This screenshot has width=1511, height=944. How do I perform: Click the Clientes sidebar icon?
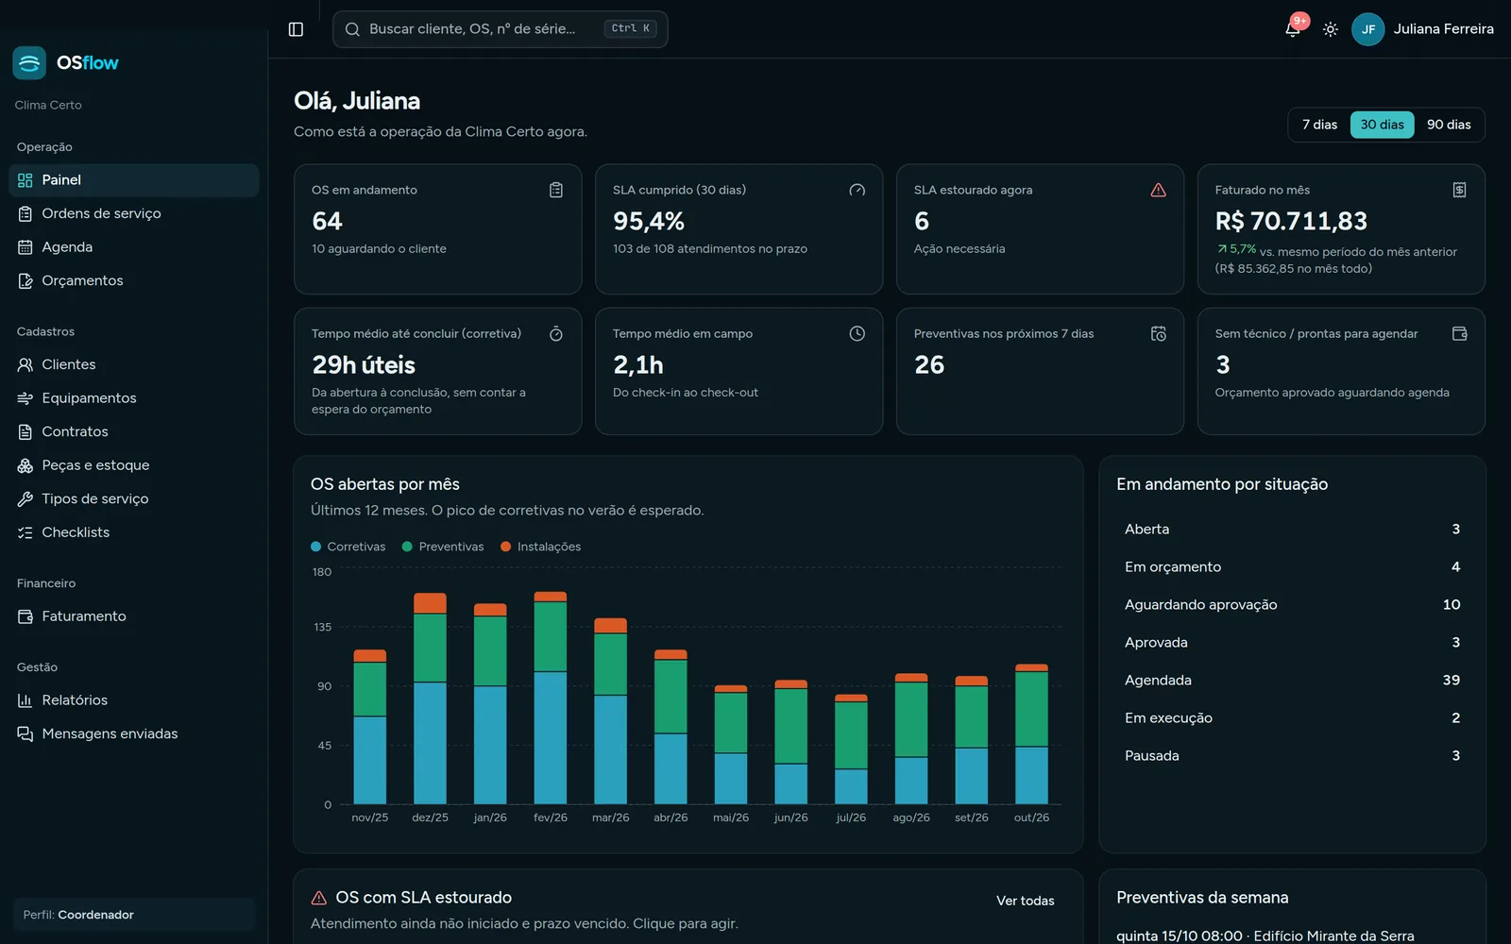coord(25,364)
